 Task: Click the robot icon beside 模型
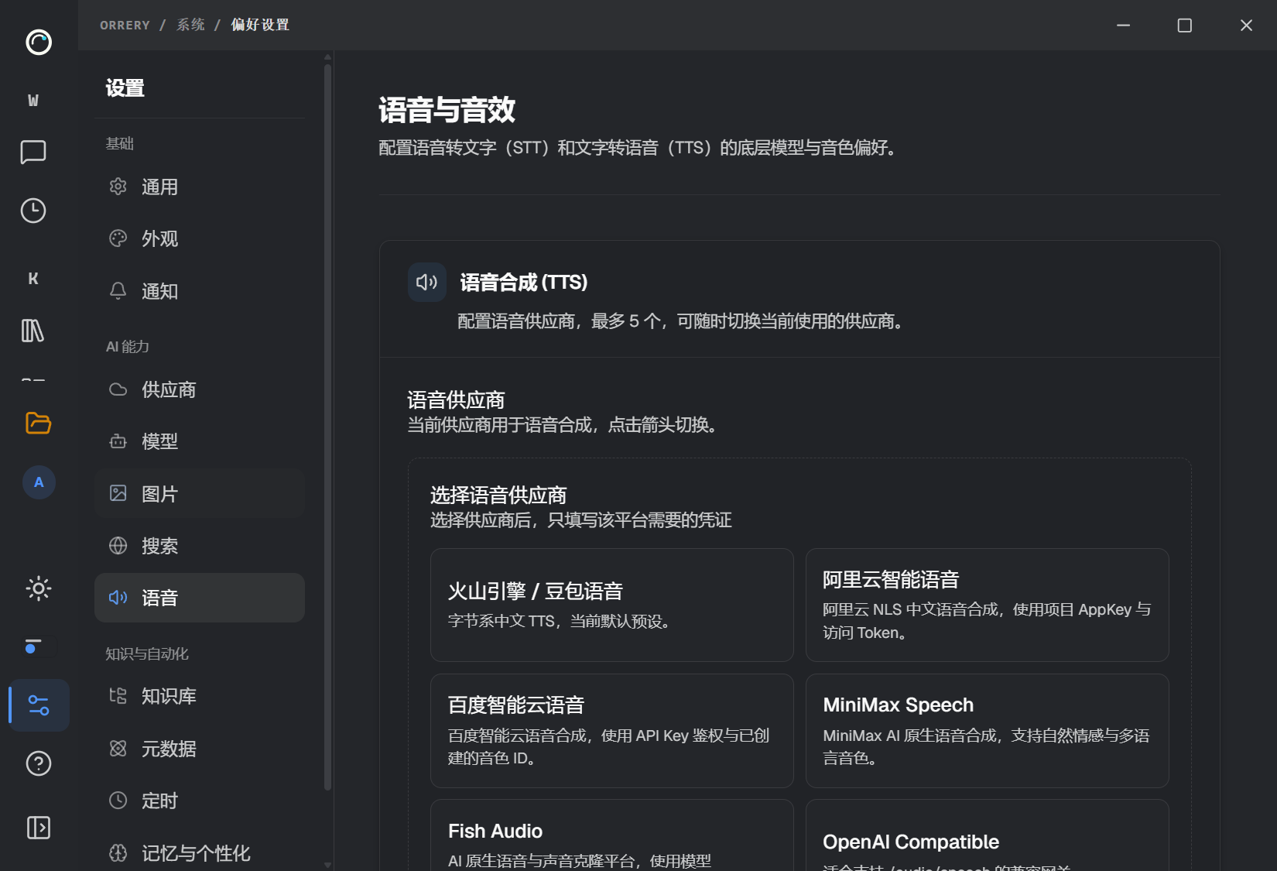[118, 441]
